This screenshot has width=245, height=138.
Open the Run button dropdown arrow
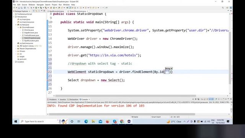[38, 8]
